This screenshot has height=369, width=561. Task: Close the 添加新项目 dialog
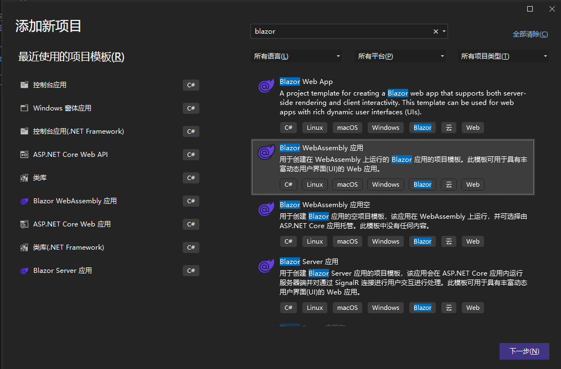click(552, 9)
